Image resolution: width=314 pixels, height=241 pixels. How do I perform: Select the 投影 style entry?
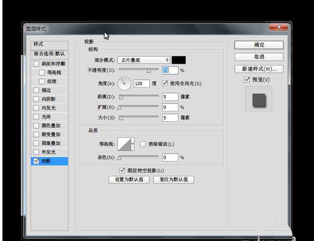(46, 161)
